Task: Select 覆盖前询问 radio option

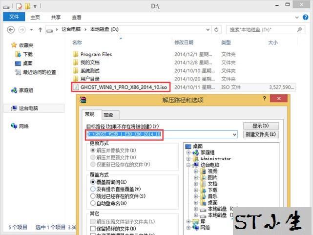Action: coord(93,182)
